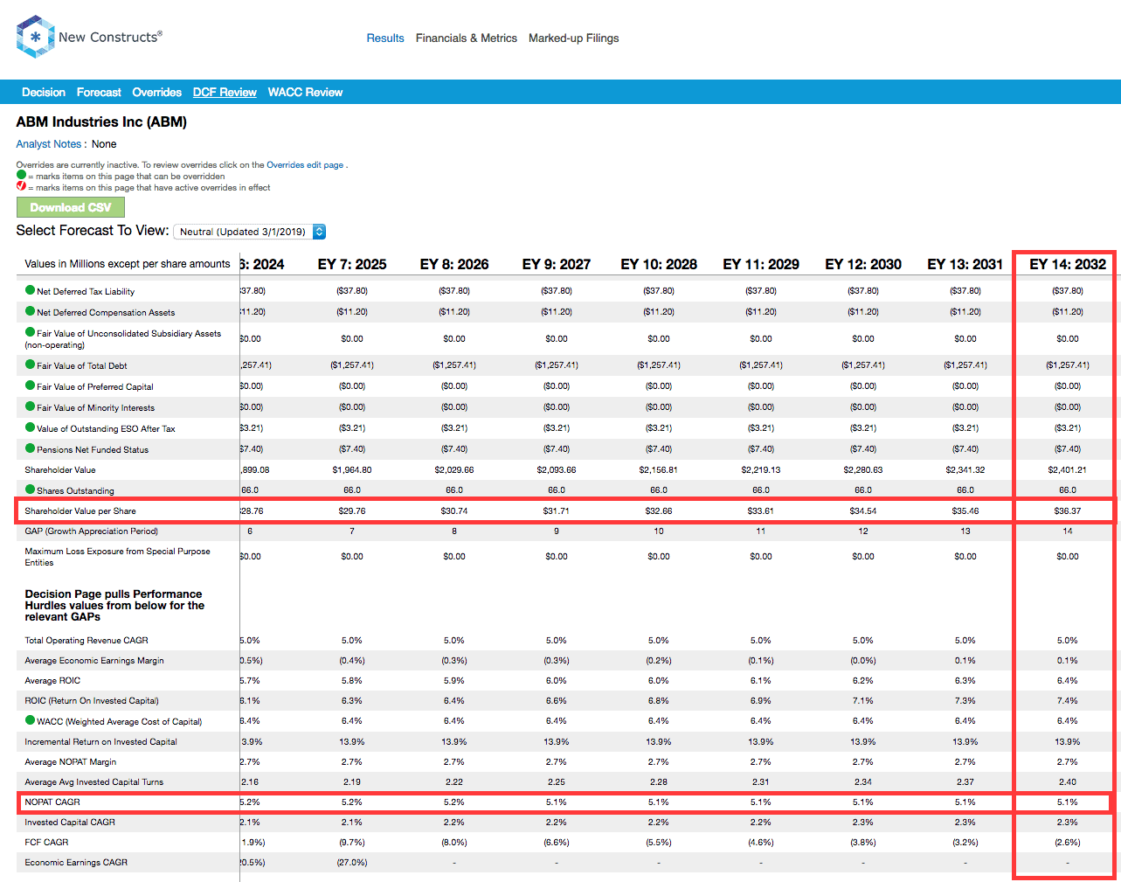Click the (27.0%) Economic Earnings CAGR value
Screen dimensions: 1121x882
(x=352, y=863)
